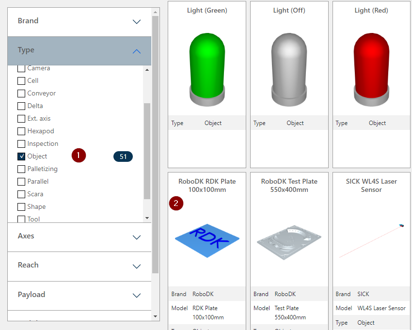This screenshot has height=330, width=412.
Task: Click the 'RDK Plate 100x100mm' model value
Action: (x=208, y=313)
